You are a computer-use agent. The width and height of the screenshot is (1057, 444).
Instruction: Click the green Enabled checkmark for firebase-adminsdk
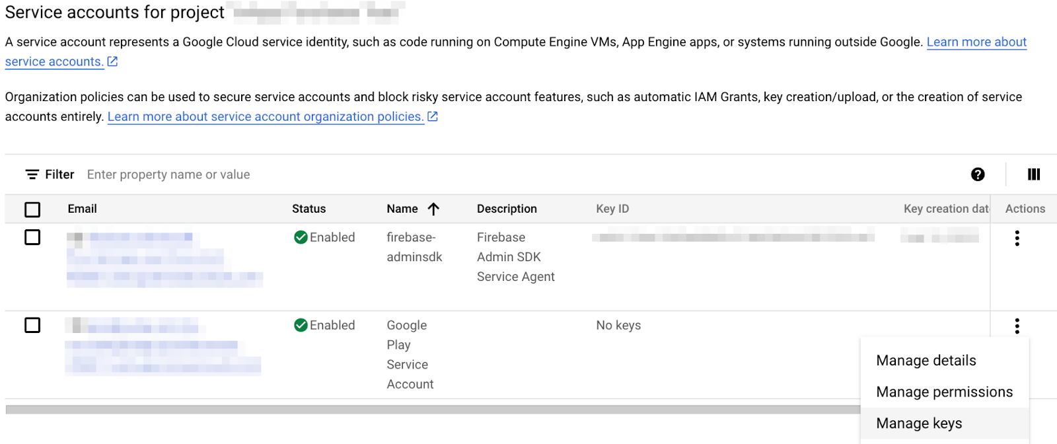301,237
